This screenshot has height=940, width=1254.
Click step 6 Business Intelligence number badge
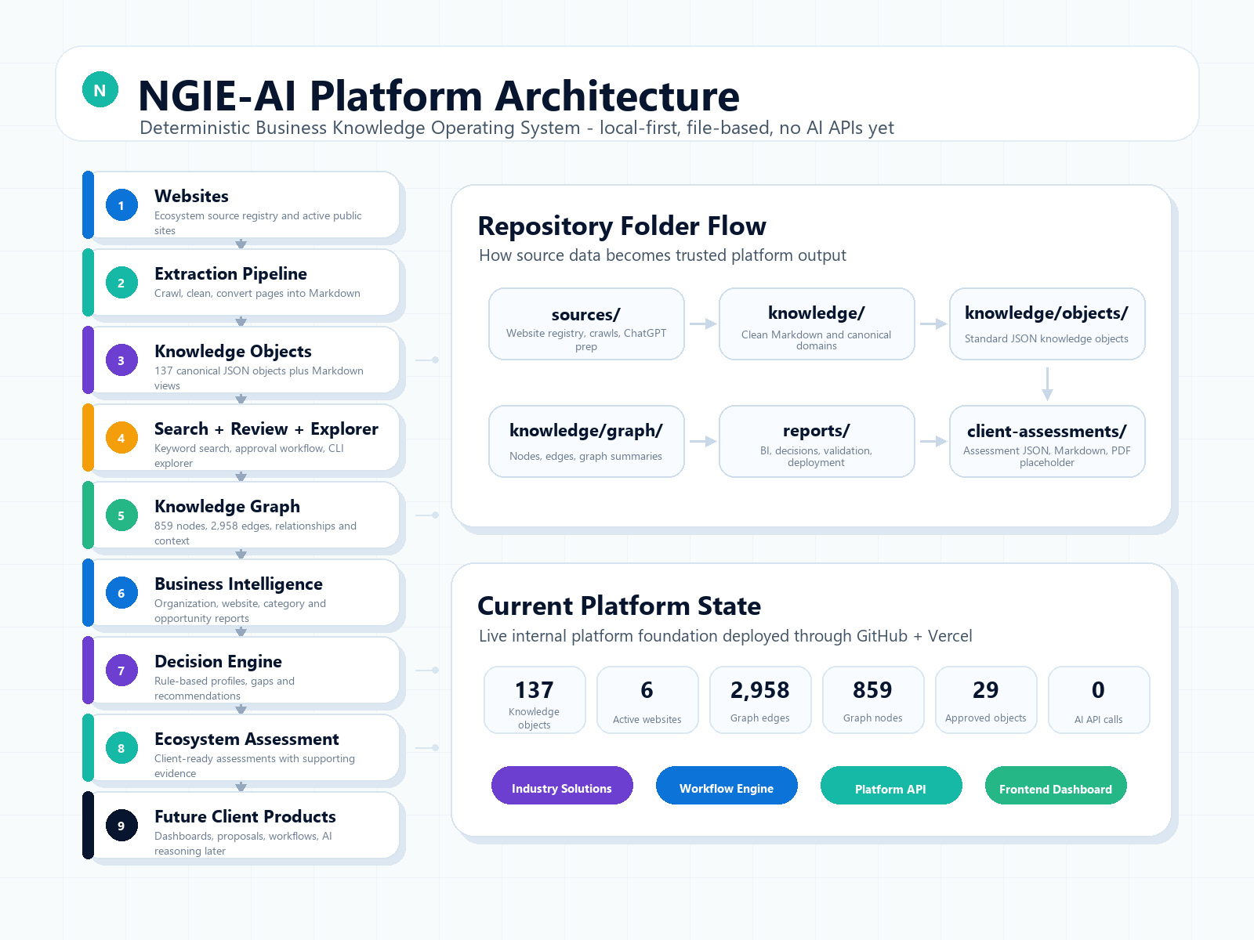(121, 593)
